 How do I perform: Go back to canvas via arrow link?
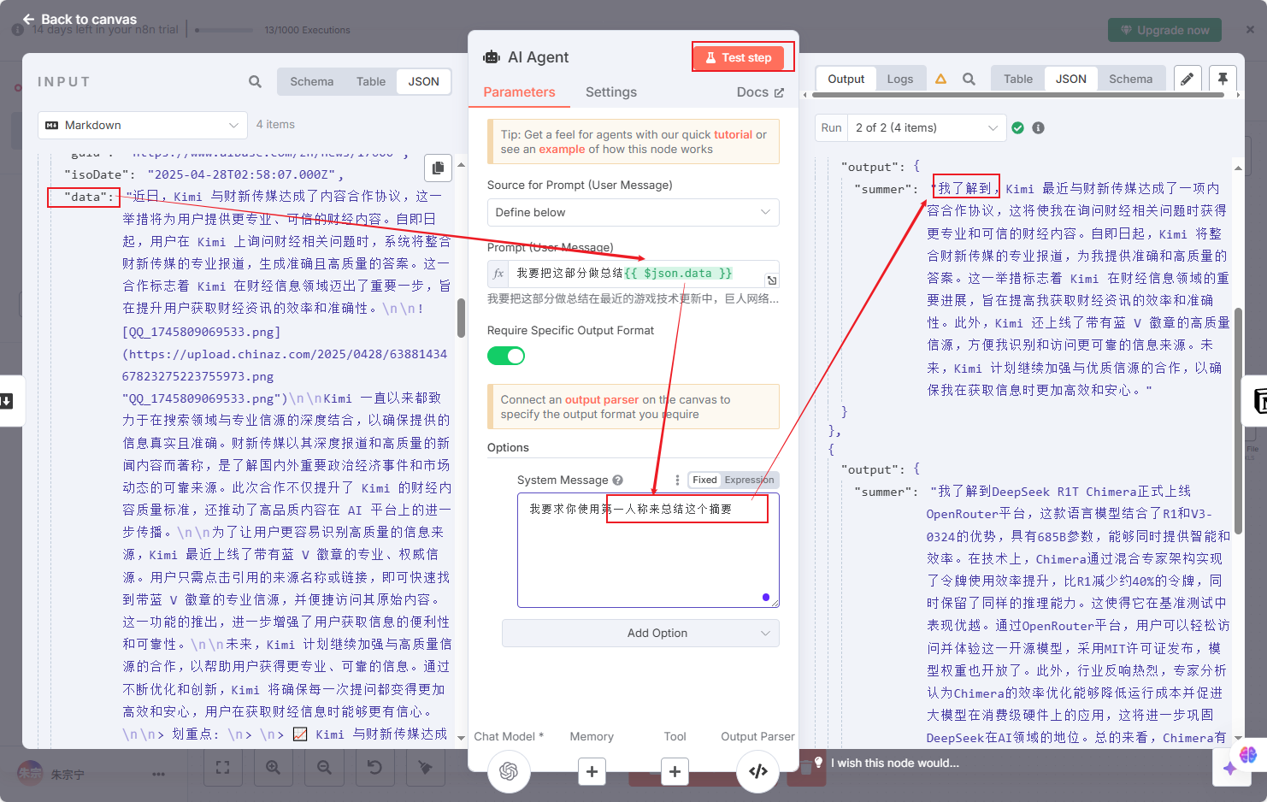point(80,19)
